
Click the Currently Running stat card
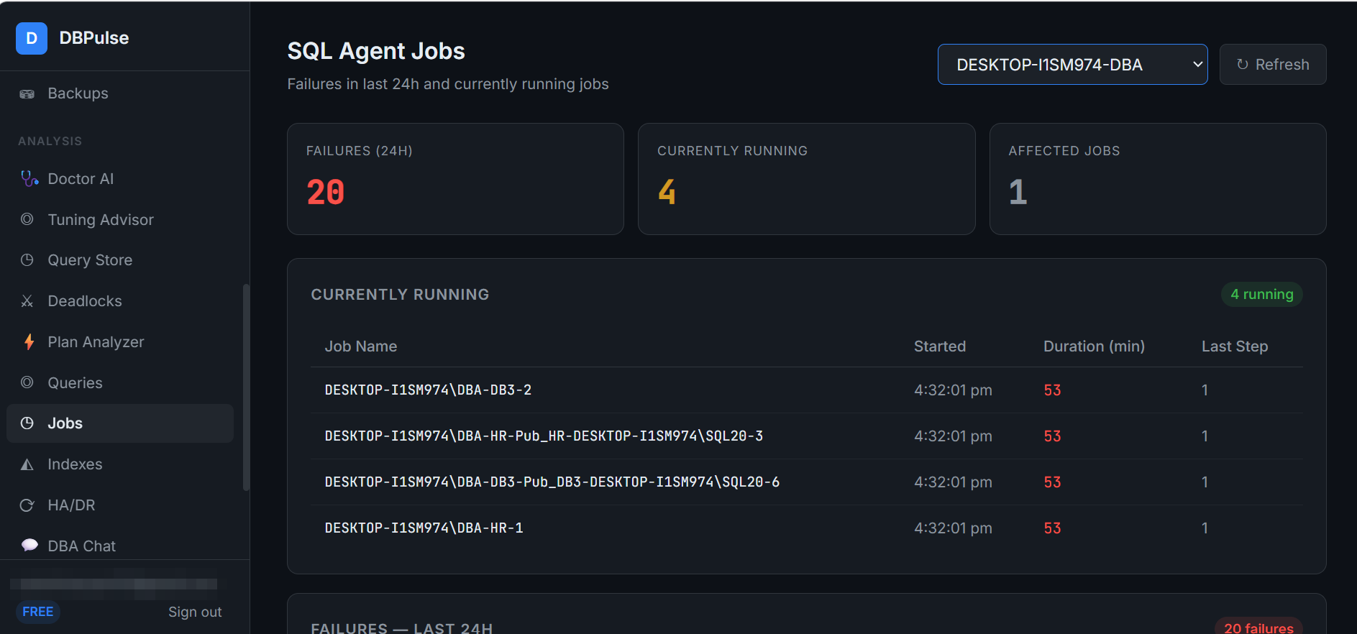click(806, 179)
